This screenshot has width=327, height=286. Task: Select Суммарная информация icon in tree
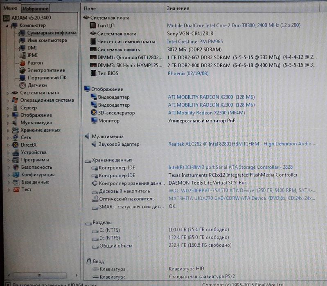tap(22, 33)
